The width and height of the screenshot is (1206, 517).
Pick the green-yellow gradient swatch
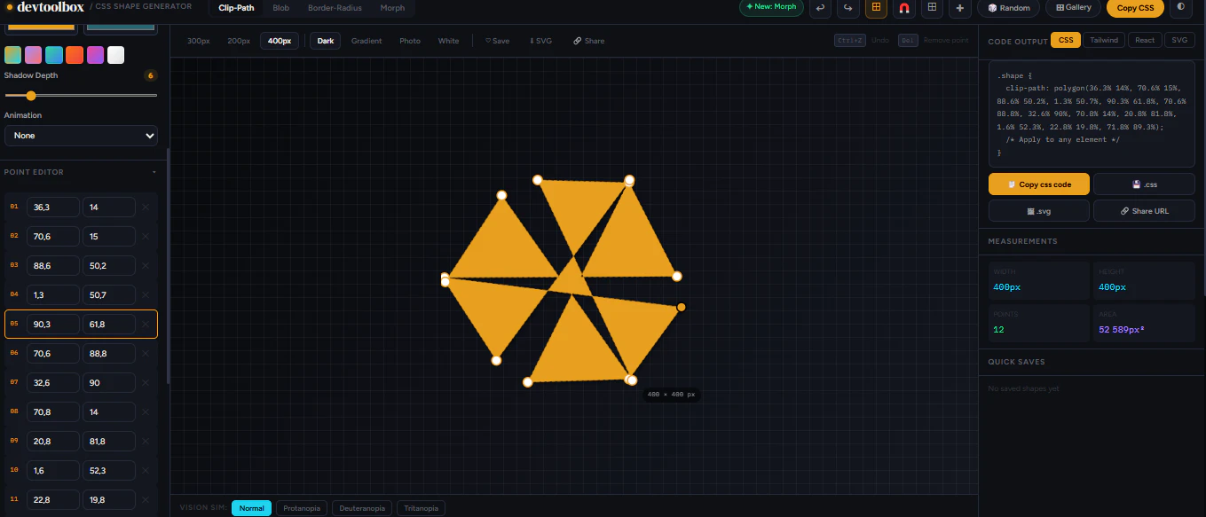pyautogui.click(x=12, y=55)
